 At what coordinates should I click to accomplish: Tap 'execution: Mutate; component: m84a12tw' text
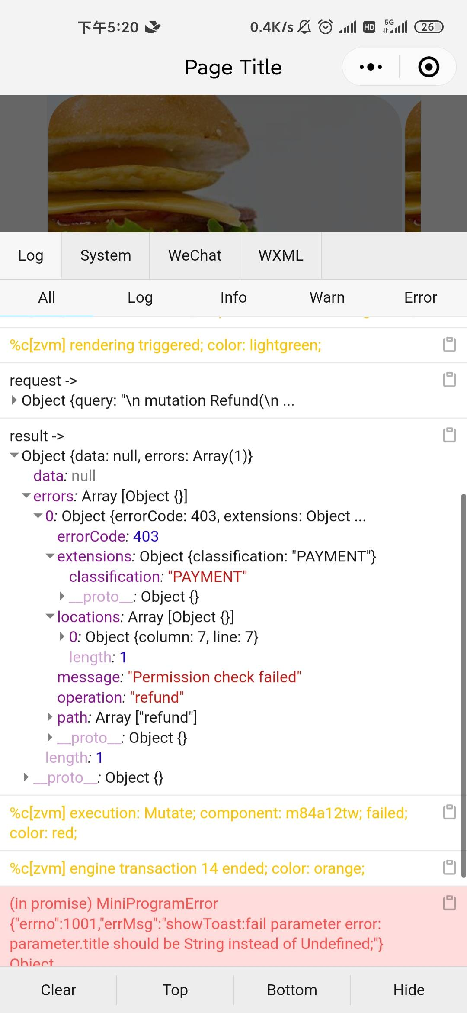tap(208, 823)
